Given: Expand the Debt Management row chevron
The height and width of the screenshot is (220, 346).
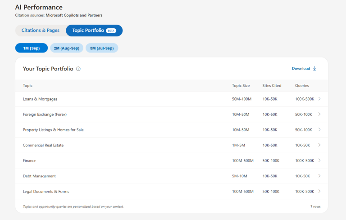Looking at the screenshot, I should click(x=319, y=176).
